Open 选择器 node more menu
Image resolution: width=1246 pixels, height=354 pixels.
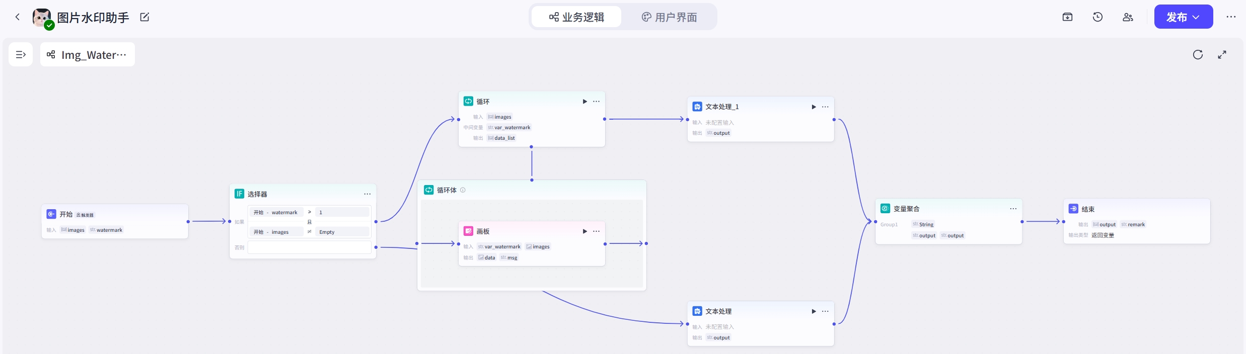(x=368, y=194)
